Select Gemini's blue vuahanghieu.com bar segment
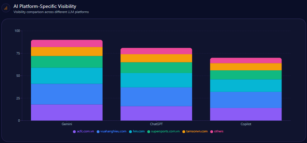 [67, 94]
